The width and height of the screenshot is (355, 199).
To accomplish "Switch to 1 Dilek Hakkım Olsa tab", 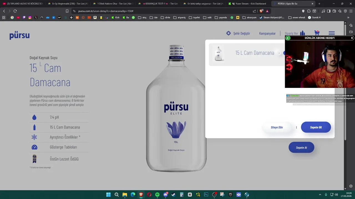I will coord(113,4).
